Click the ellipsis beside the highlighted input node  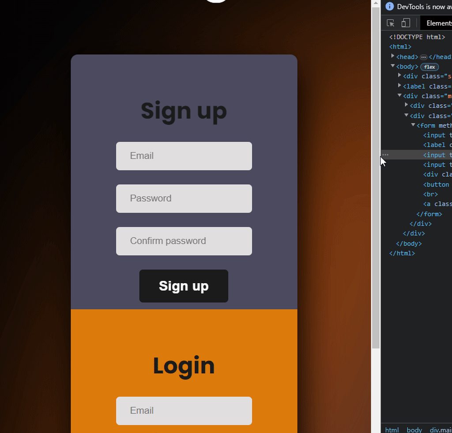coord(385,155)
